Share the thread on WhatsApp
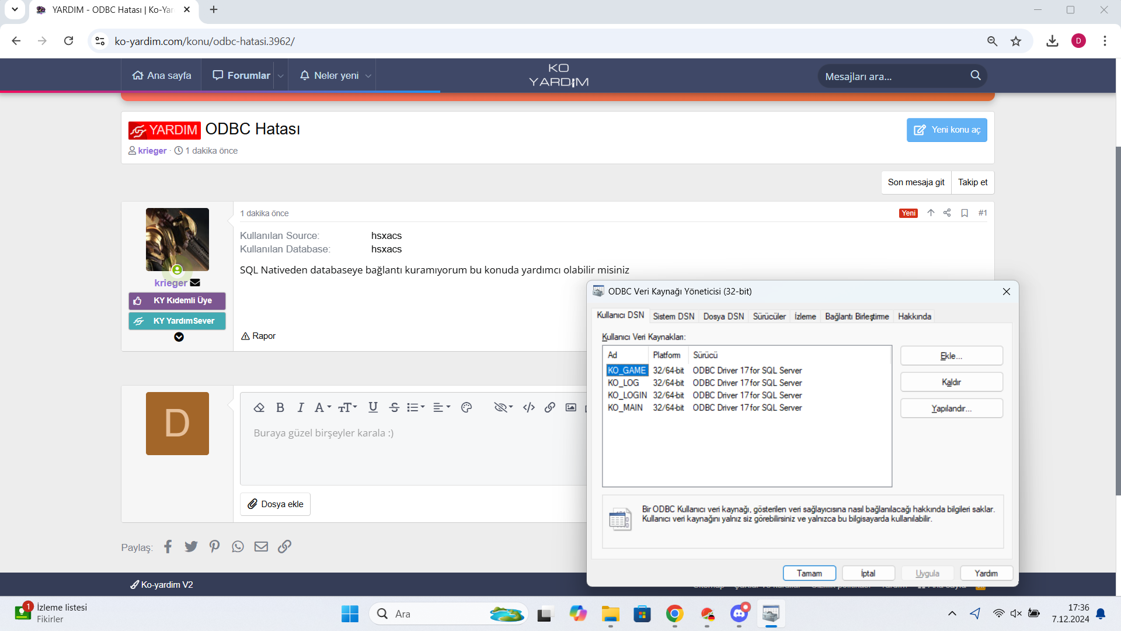The height and width of the screenshot is (631, 1121). [x=238, y=547]
